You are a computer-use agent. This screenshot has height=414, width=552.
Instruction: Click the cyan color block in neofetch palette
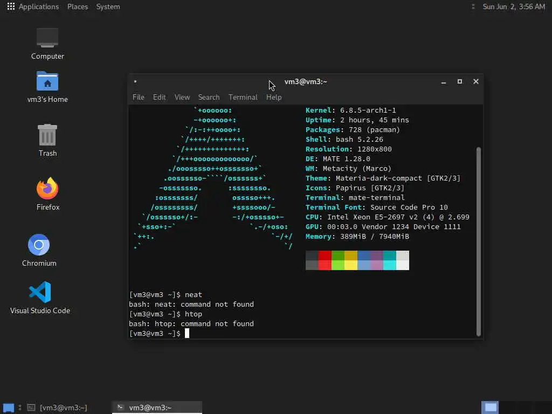pos(389,260)
